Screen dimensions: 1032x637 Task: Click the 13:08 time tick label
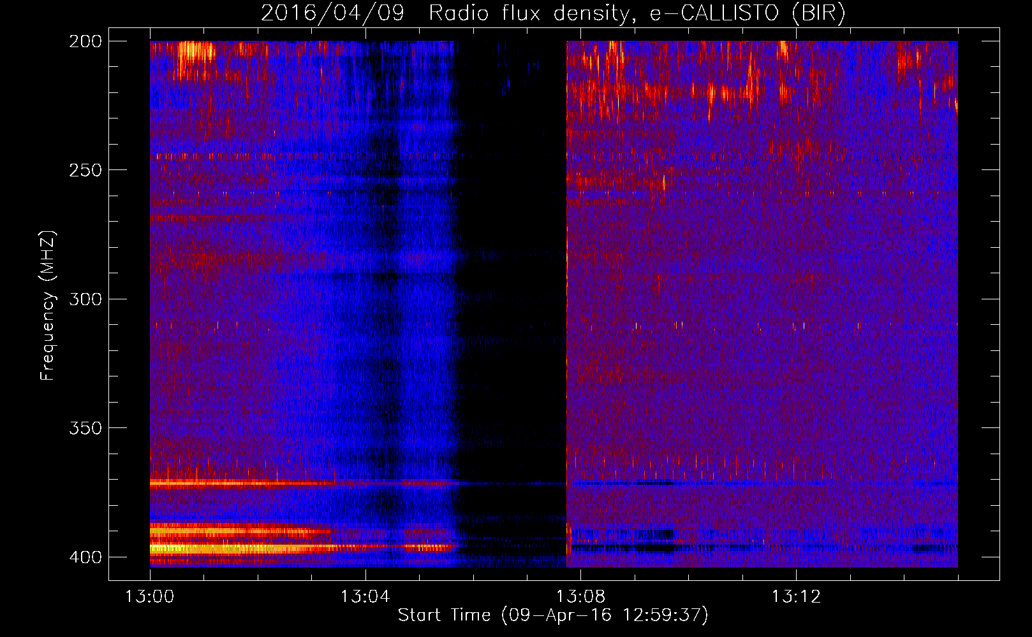580,597
